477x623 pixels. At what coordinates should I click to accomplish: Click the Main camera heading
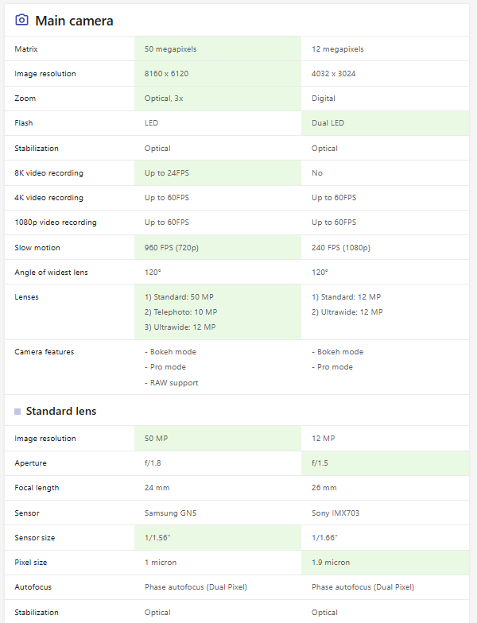(x=74, y=21)
